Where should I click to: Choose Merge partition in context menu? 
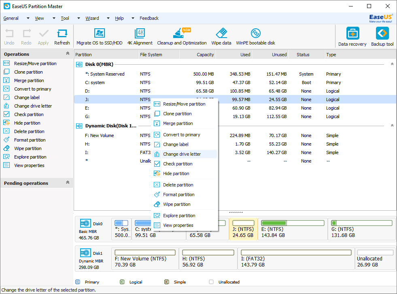184,123
